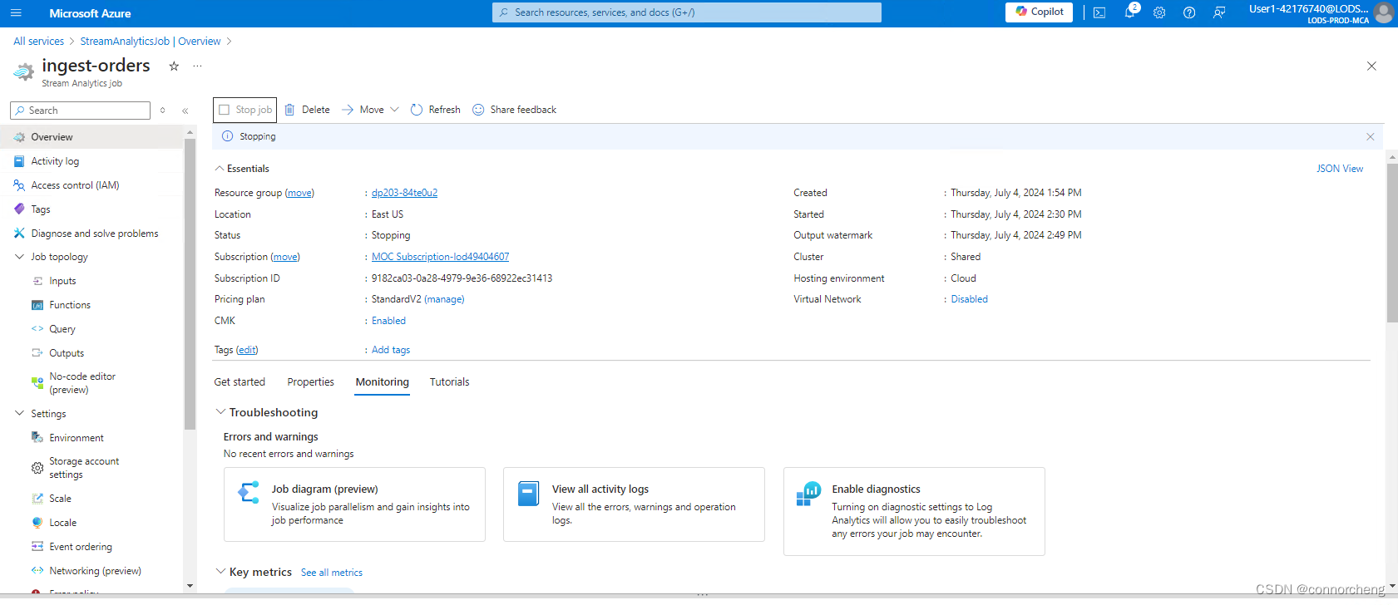
Task: Favorite ingest-orders with the star icon
Action: pos(174,66)
